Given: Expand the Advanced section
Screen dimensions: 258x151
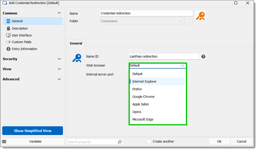Looking at the screenshot, I should point(59,79).
